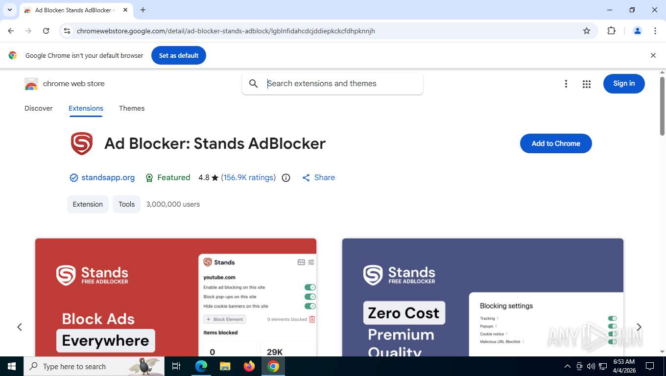Open site information icon in address bar
Image resolution: width=666 pixels, height=376 pixels.
pos(67,31)
